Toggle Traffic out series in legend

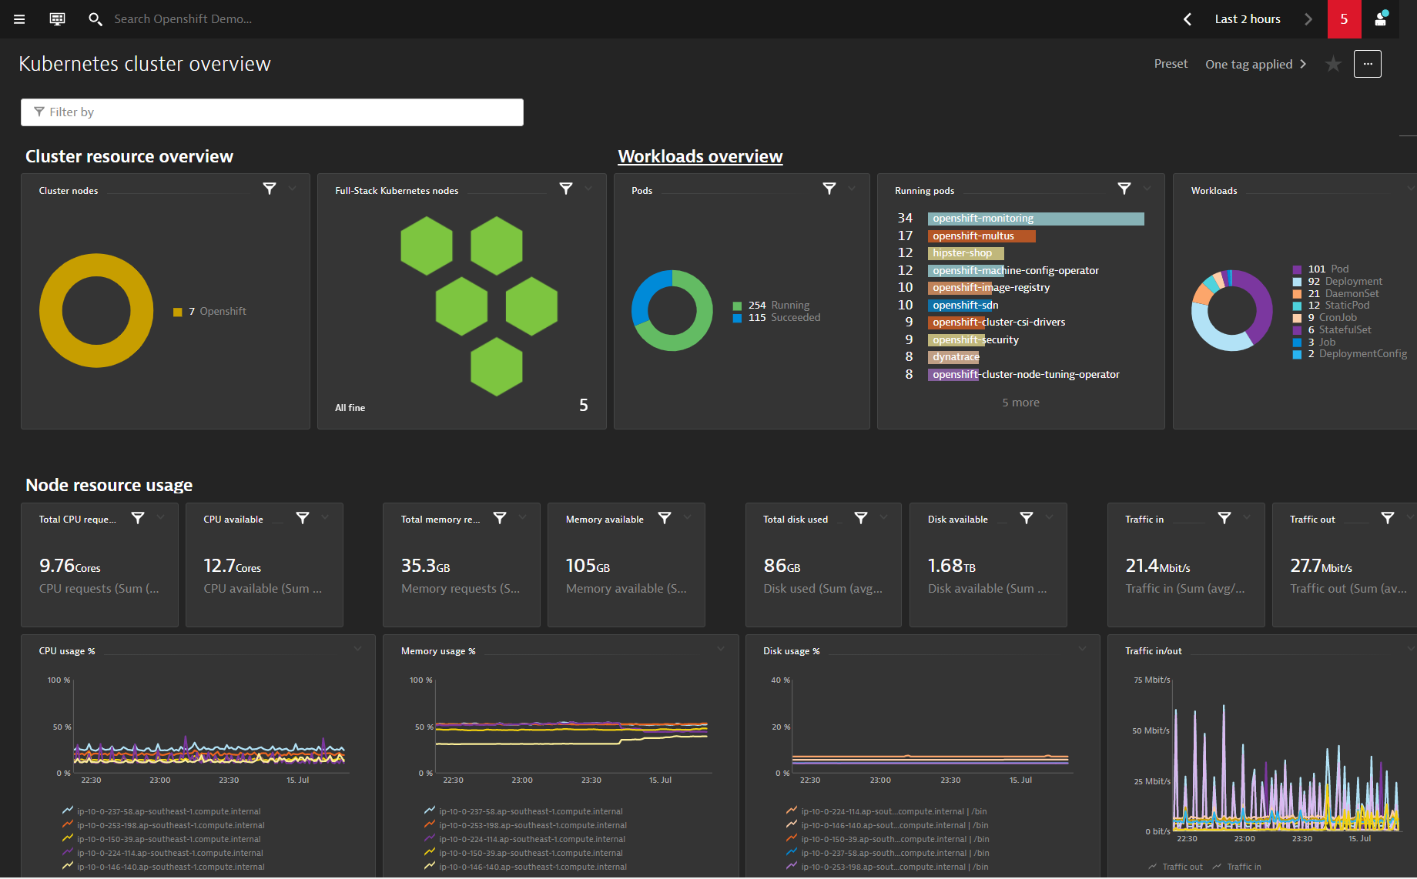1175,867
